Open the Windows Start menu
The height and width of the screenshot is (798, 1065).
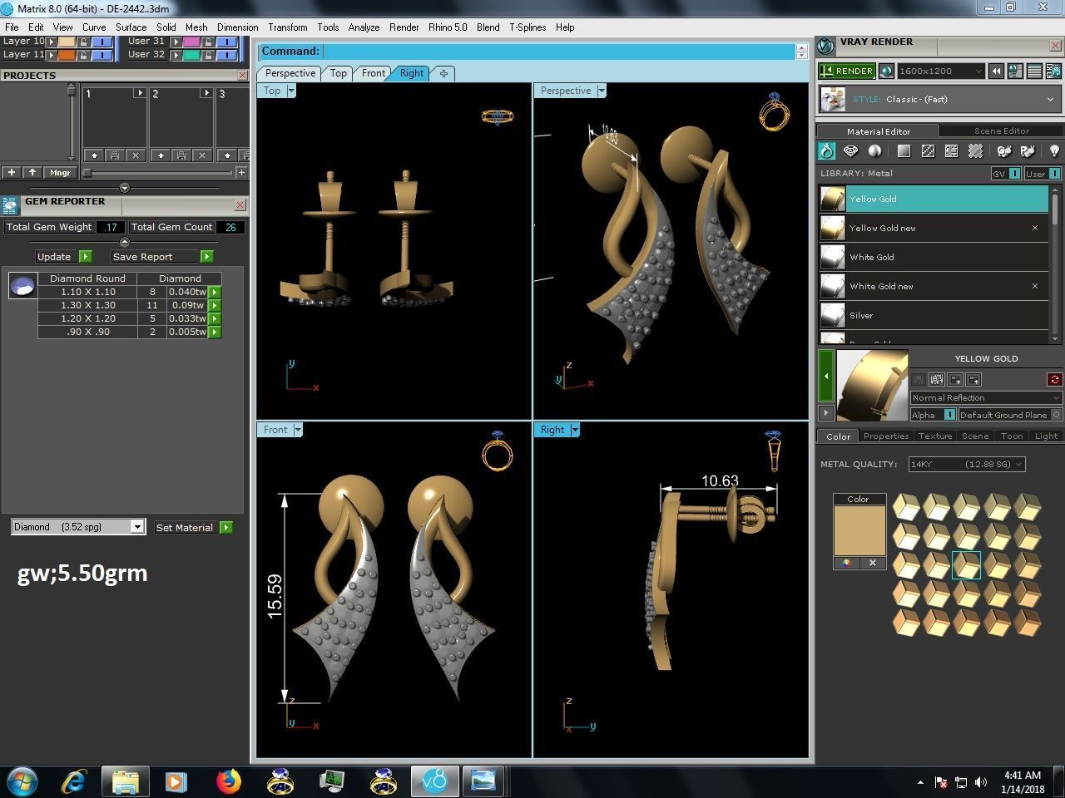tap(22, 781)
